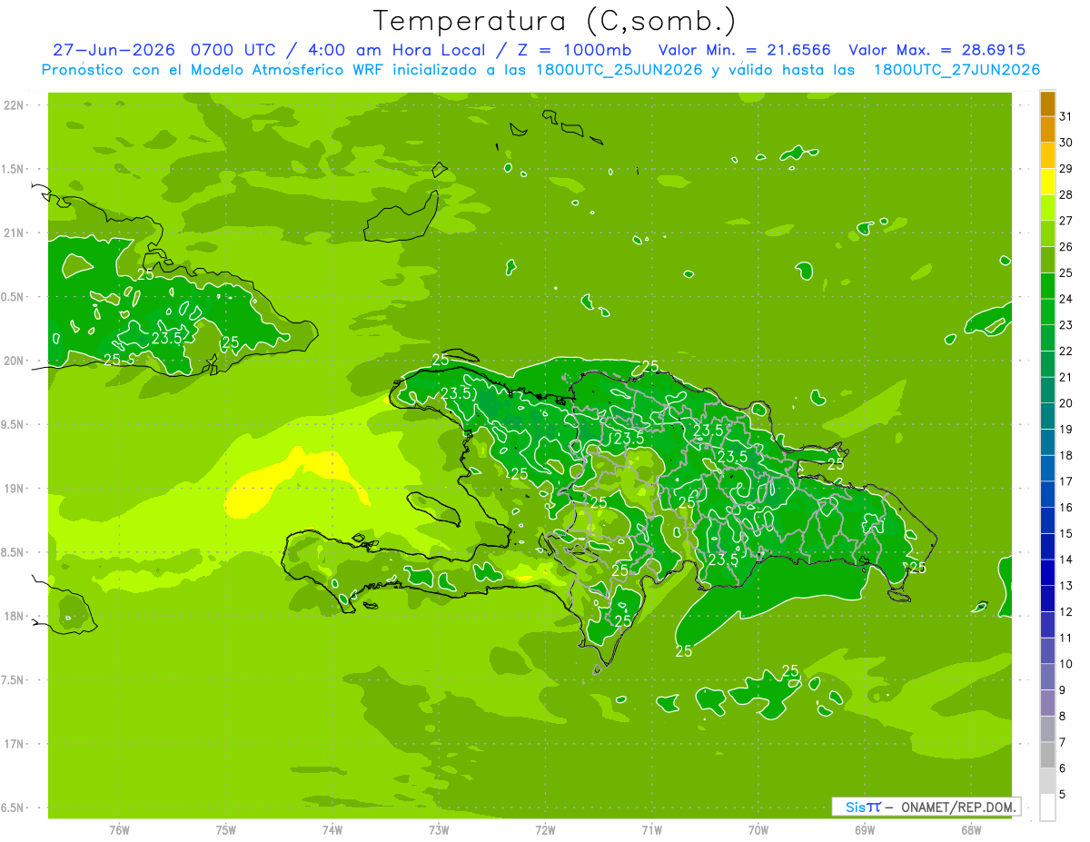Click the color scale label "31"
The height and width of the screenshot is (842, 1090).
click(x=1066, y=115)
